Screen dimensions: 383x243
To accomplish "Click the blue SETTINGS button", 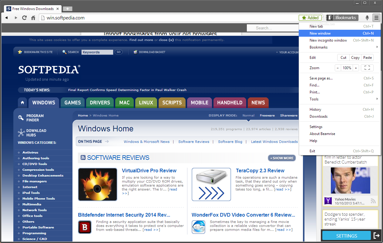I will tap(346, 236).
